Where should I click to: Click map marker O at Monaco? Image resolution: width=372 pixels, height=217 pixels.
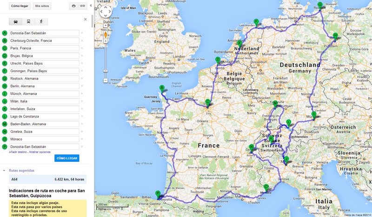266,188
